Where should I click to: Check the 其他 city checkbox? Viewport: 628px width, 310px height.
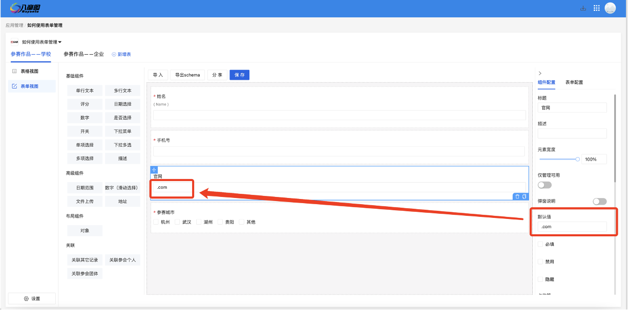pos(242,222)
